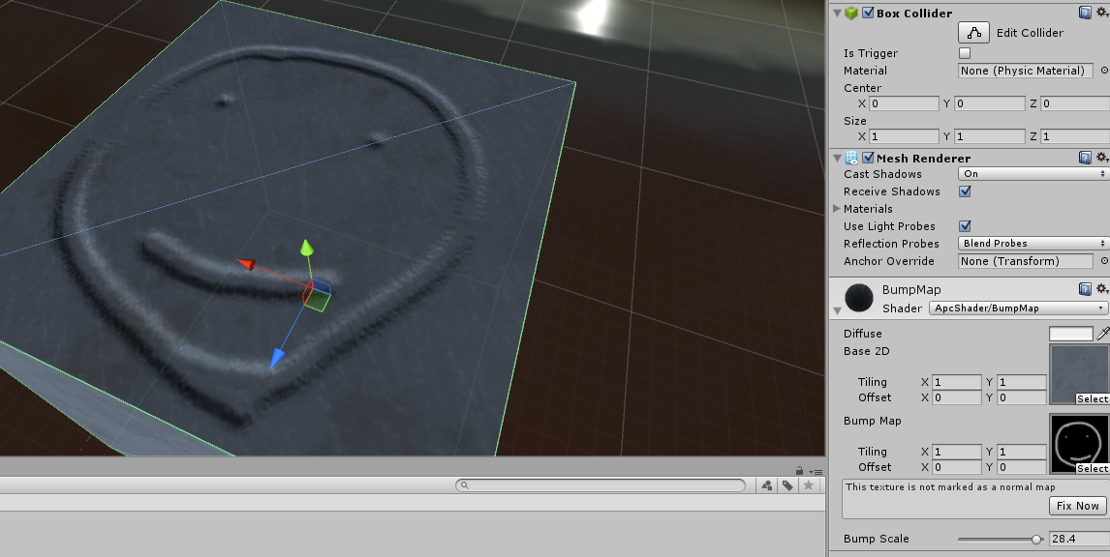Uncheck Receive Shadows

(964, 191)
